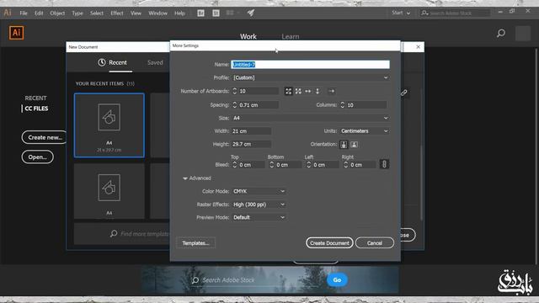Select Grid by Row artboard layout icon
539x303 pixels.
pyautogui.click(x=288, y=91)
